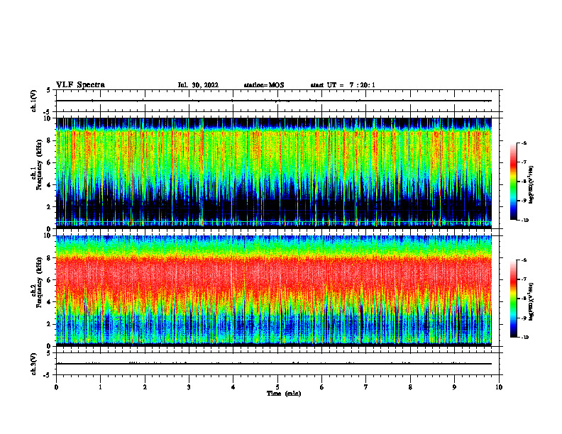Click the ch.2 colorbar log(PSD) label
This screenshot has height=434, width=562.
pyautogui.click(x=531, y=302)
